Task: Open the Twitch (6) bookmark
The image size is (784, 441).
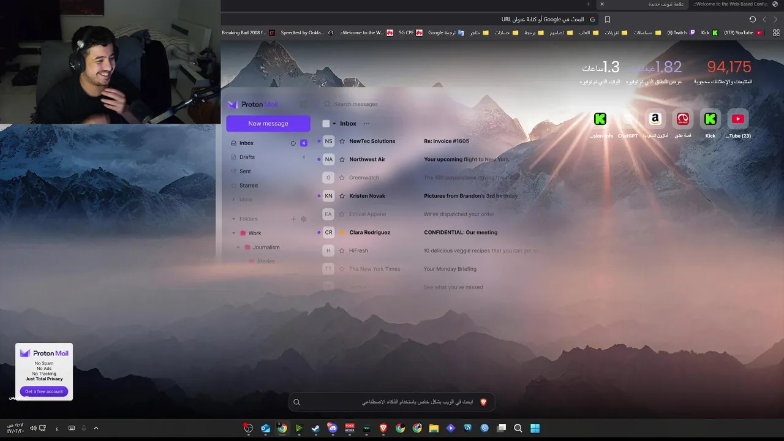Action: [x=681, y=33]
